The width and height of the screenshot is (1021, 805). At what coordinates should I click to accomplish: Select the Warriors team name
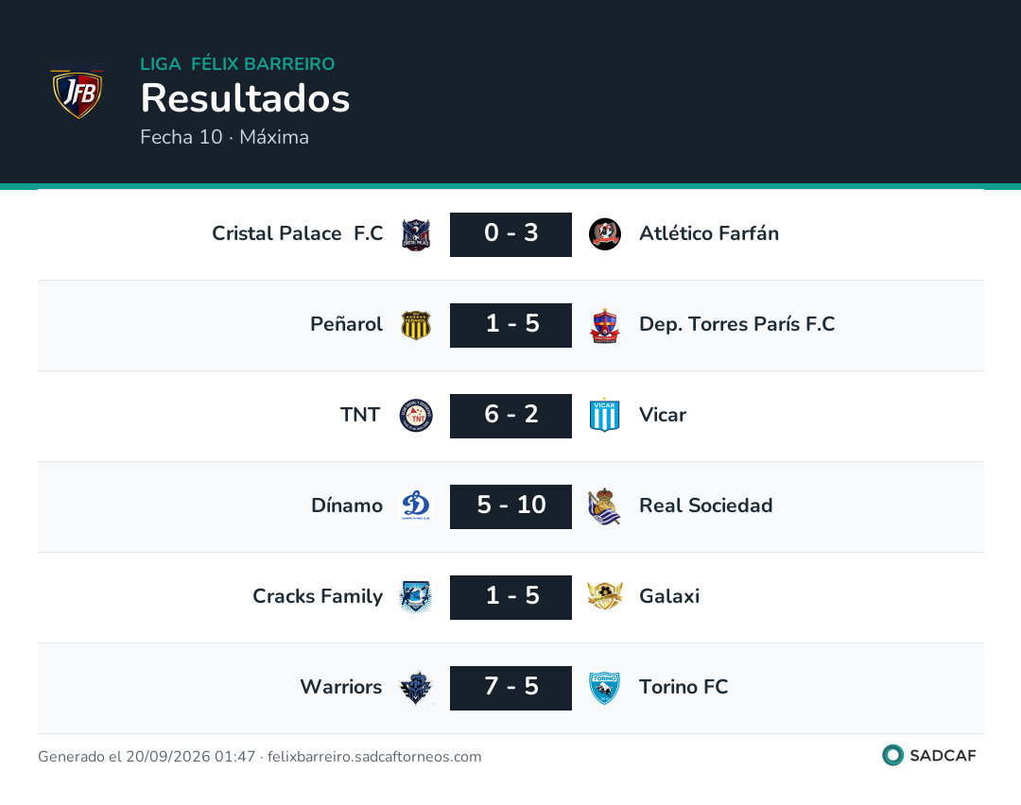[x=341, y=687]
